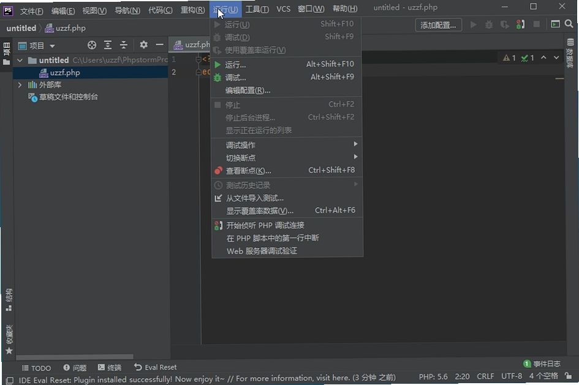Click toolbar run with coverage icon
This screenshot has height=385, width=579.
click(504, 24)
